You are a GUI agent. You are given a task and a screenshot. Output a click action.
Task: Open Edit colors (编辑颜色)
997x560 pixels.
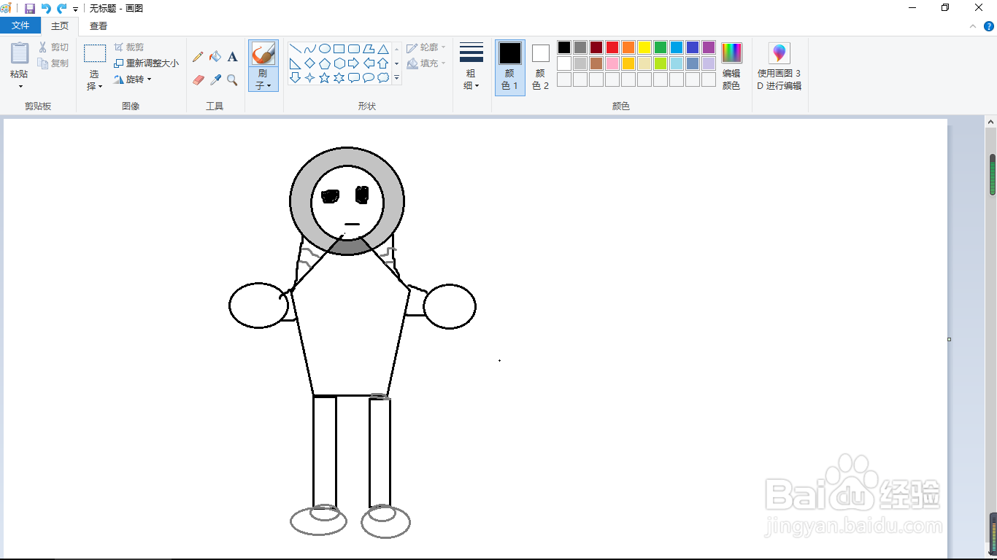tap(731, 66)
